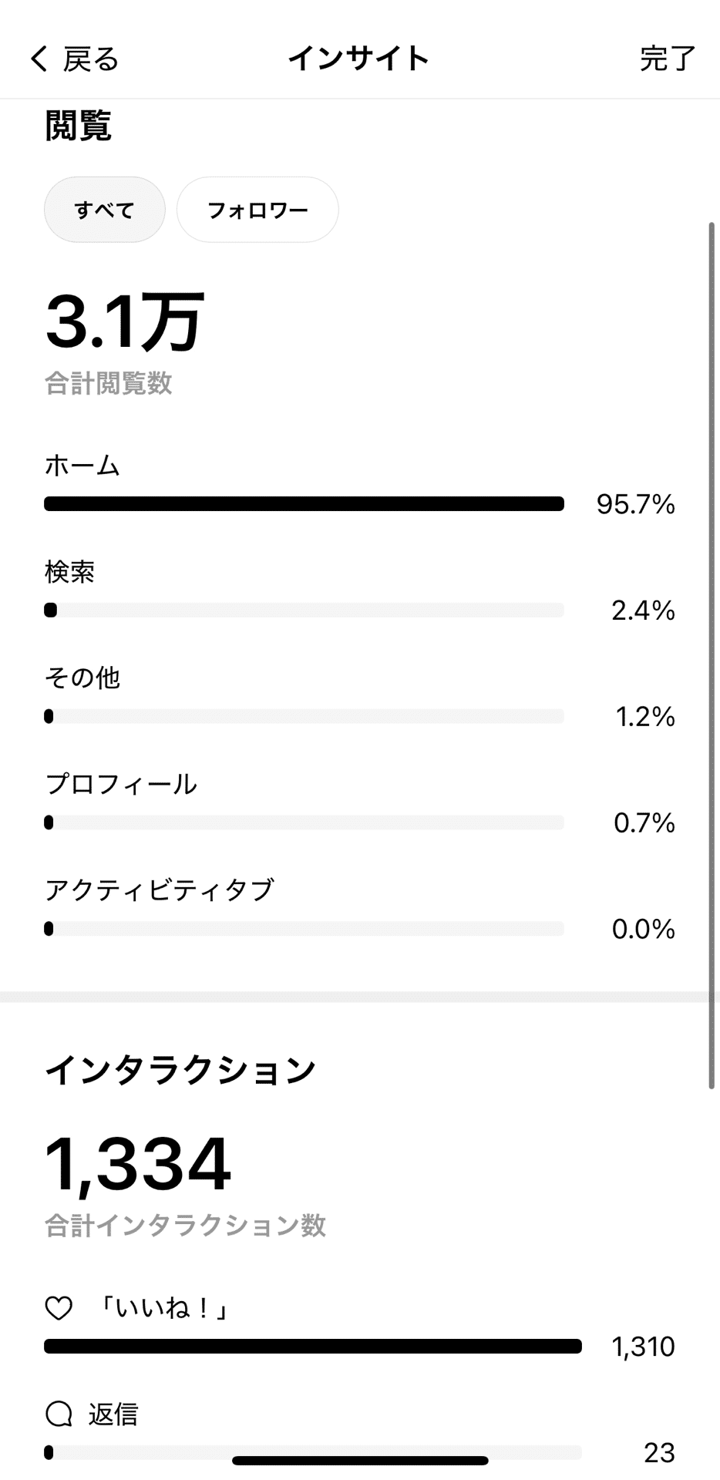Select the すべて filter pill

click(x=105, y=210)
